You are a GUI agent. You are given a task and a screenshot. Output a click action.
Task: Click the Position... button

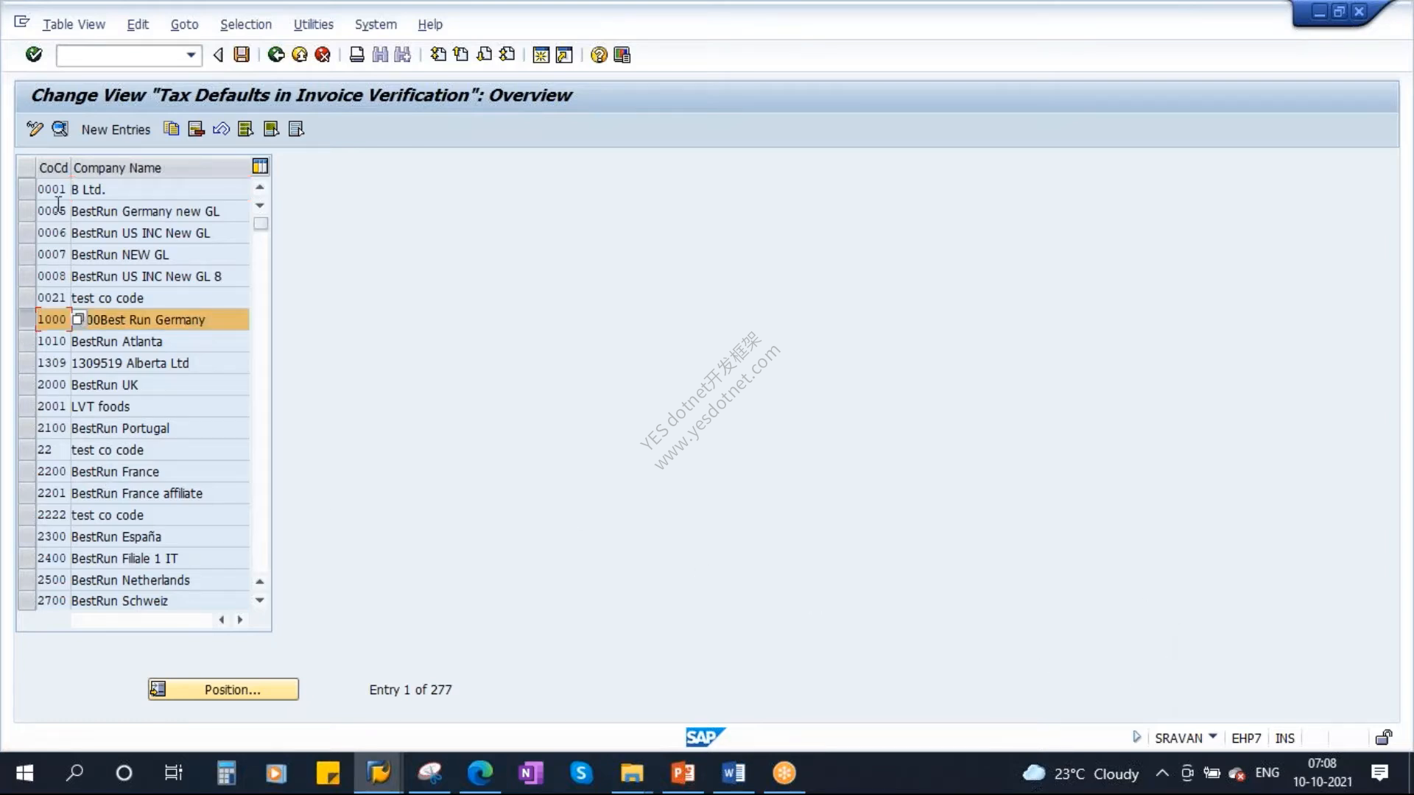[223, 689]
